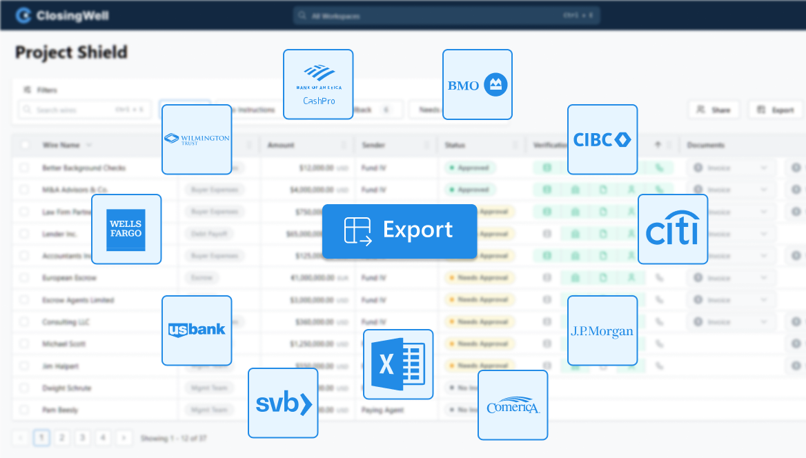Select the Bank of America CashPro icon

coord(318,83)
